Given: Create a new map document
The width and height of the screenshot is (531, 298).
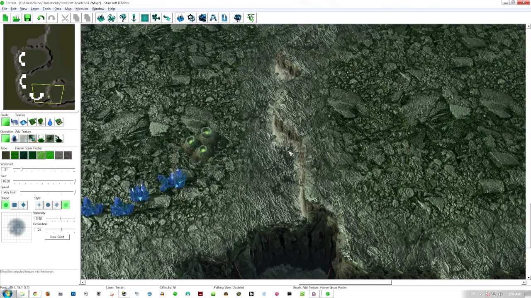Looking at the screenshot, I should click(x=5, y=18).
